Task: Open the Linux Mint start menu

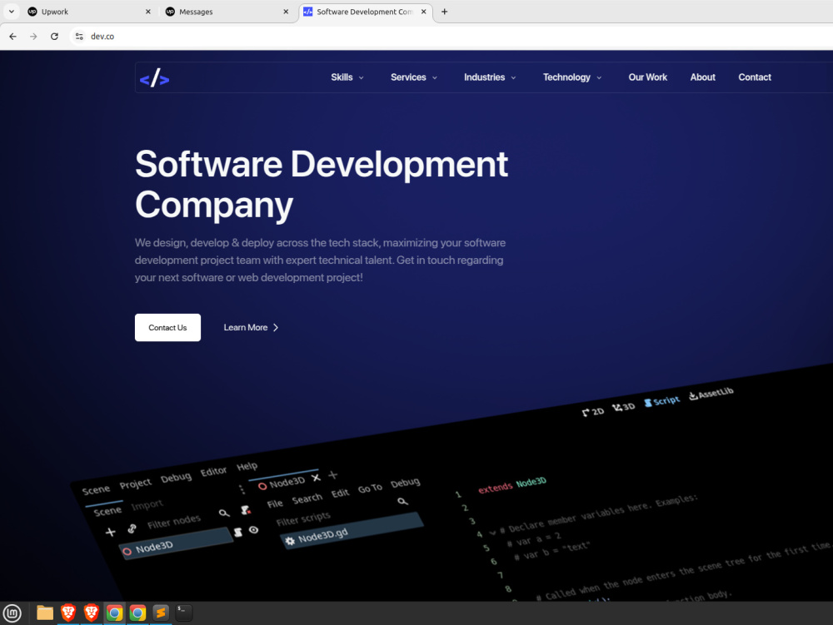Action: [12, 613]
